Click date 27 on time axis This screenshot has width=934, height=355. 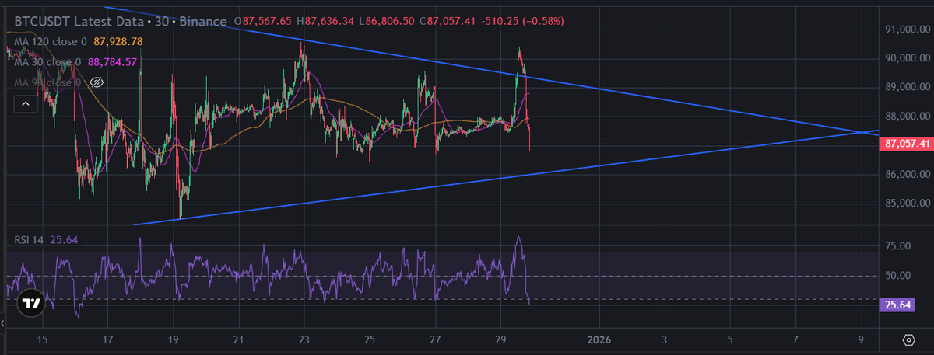435,339
